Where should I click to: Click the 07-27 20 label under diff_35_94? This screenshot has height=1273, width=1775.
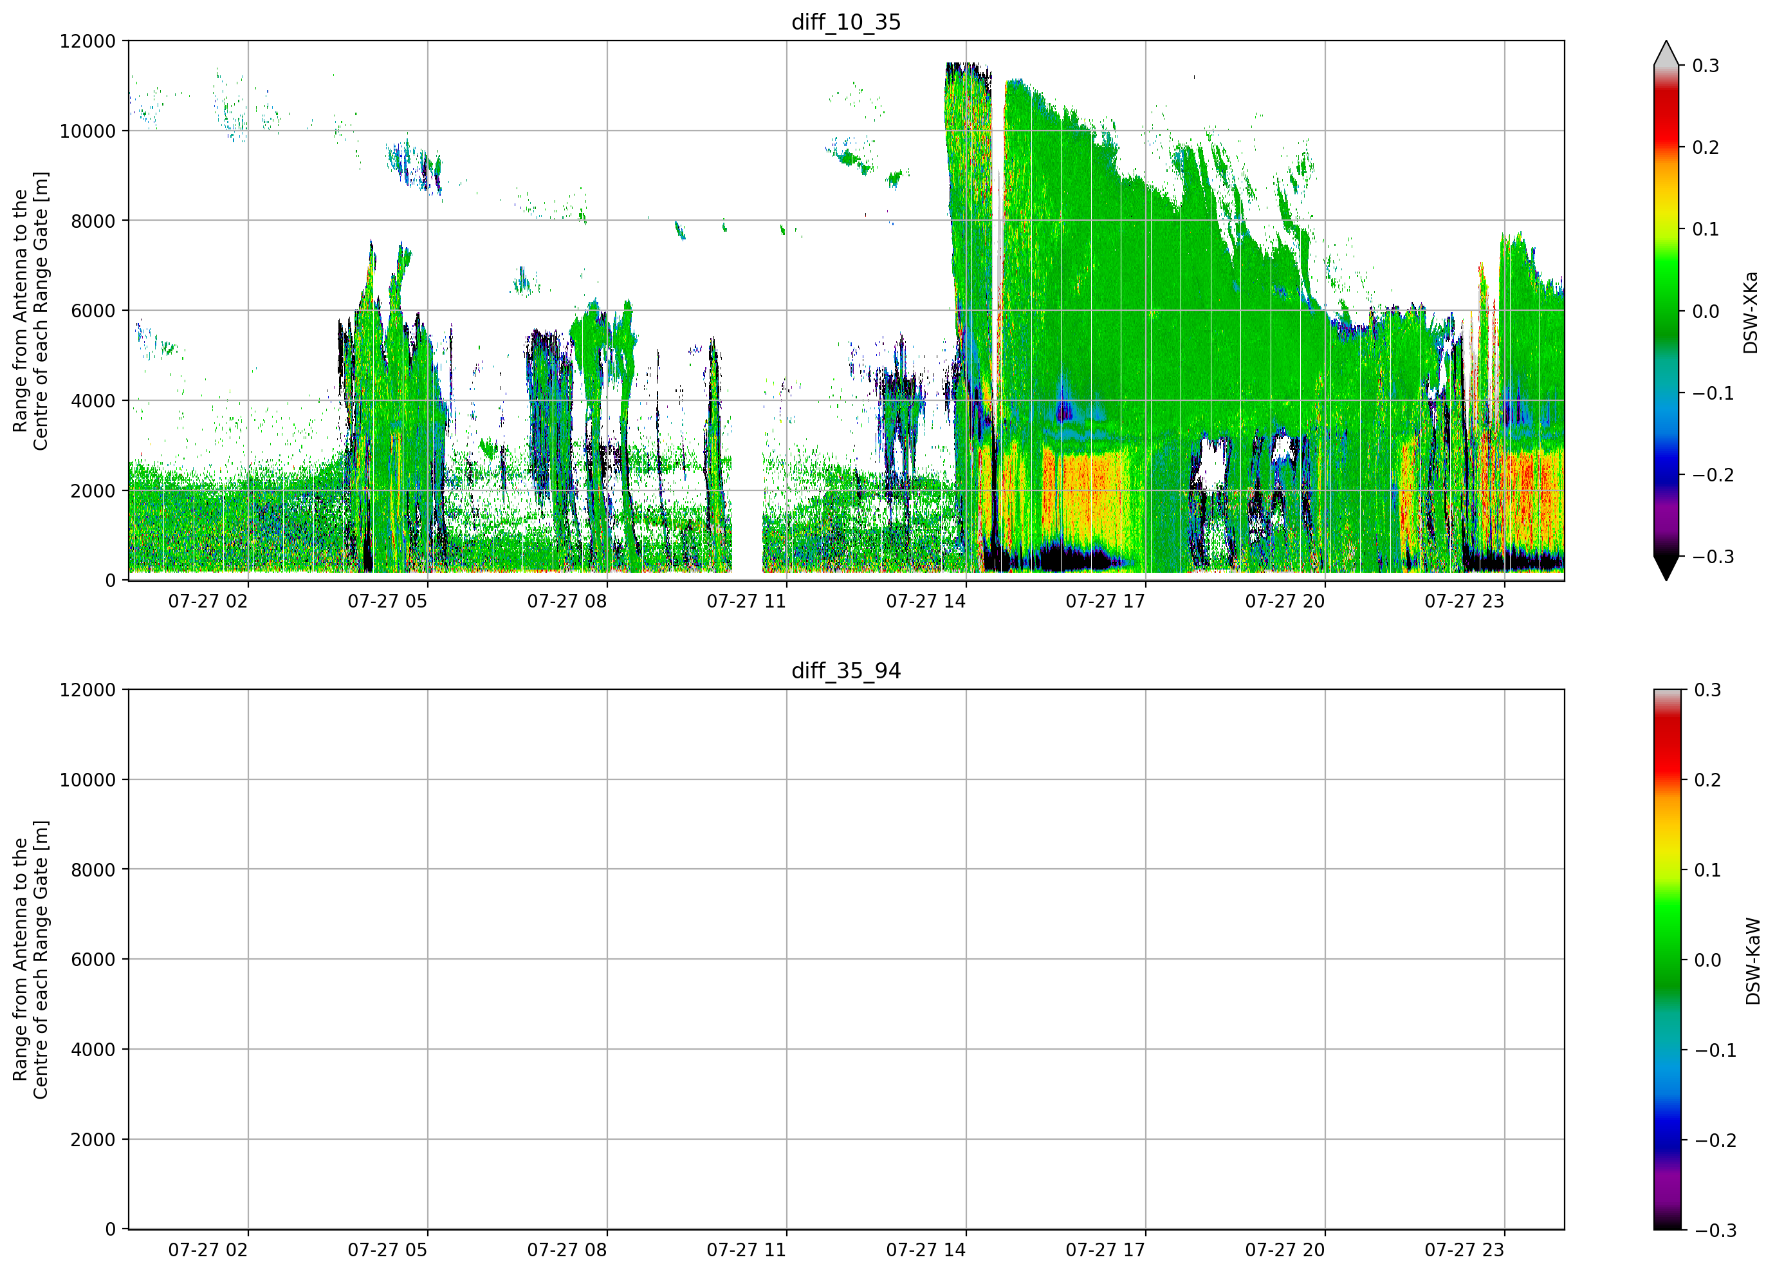pos(1285,1250)
